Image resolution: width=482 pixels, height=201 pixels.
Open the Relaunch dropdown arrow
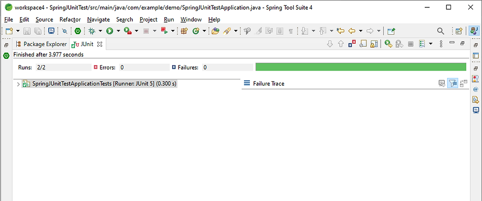click(x=173, y=31)
